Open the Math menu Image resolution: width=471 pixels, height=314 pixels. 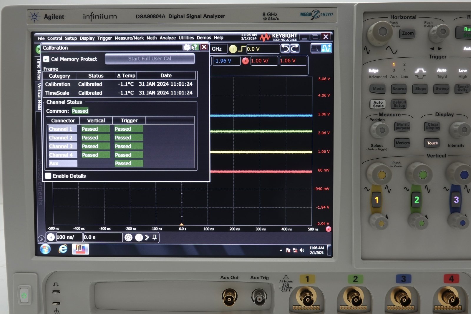pyautogui.click(x=152, y=38)
